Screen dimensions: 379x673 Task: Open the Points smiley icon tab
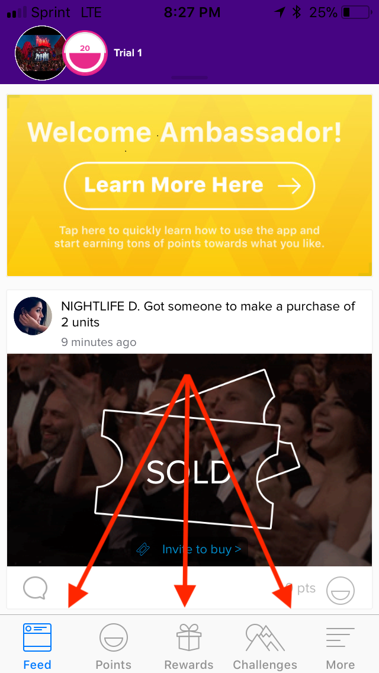(x=113, y=637)
